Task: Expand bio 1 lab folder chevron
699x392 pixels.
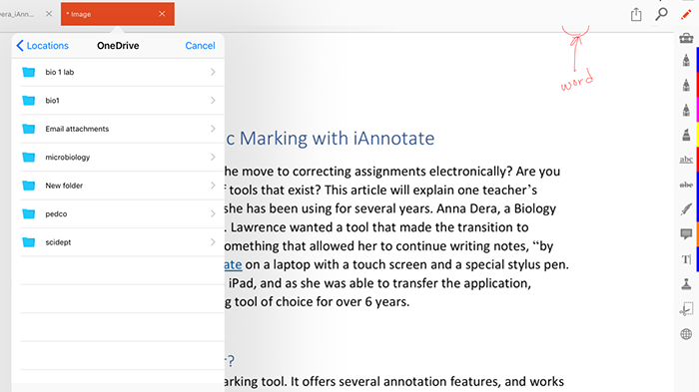Action: tap(213, 72)
